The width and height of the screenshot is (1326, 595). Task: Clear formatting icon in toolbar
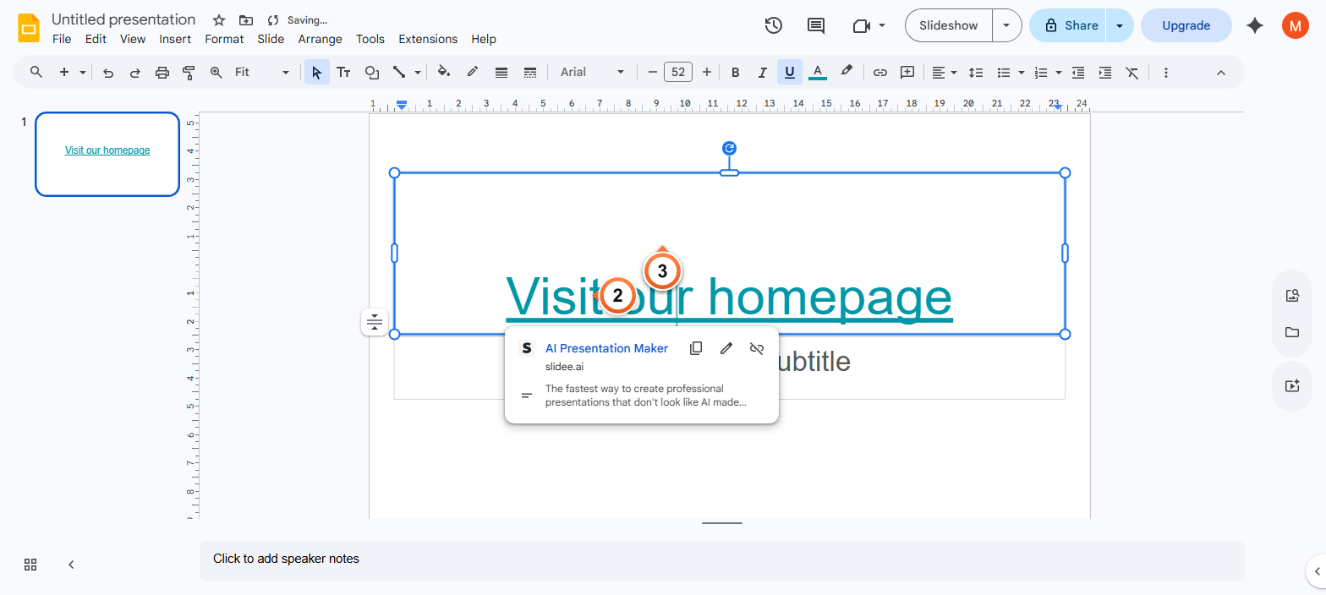1132,73
